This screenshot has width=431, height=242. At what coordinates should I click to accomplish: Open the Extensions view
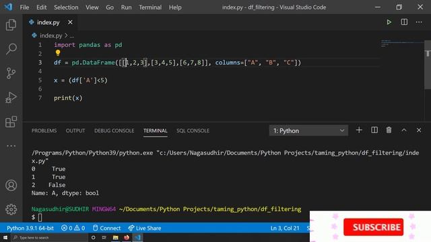pyautogui.click(x=11, y=122)
